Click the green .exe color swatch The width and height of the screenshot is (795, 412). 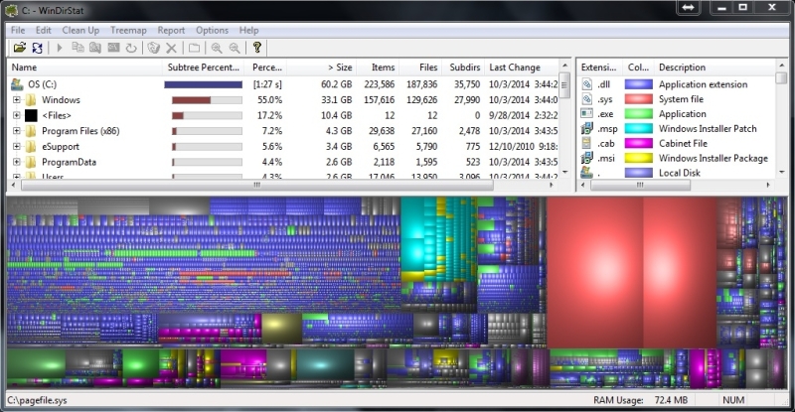click(x=638, y=113)
